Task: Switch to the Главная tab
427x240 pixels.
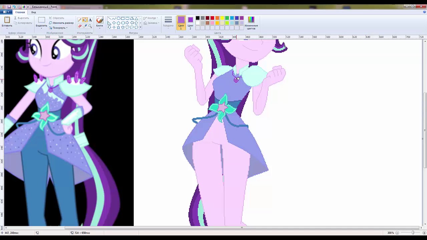Action: coord(20,12)
